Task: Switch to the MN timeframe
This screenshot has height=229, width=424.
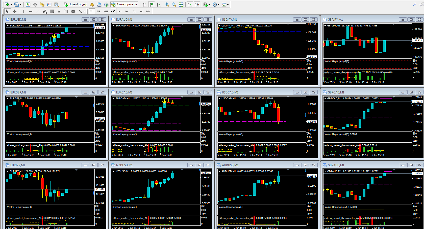Action: pyautogui.click(x=148, y=11)
